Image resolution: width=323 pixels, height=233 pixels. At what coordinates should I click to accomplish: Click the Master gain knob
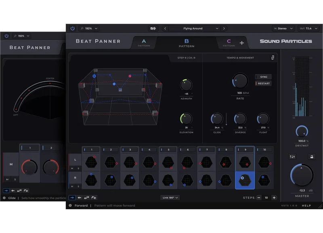302,175
